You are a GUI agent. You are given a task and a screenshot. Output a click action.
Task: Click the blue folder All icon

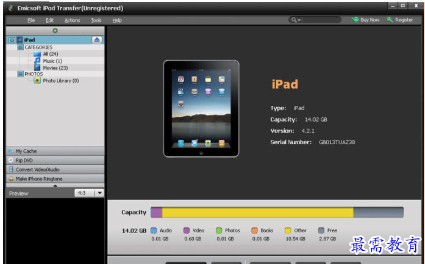pos(37,54)
